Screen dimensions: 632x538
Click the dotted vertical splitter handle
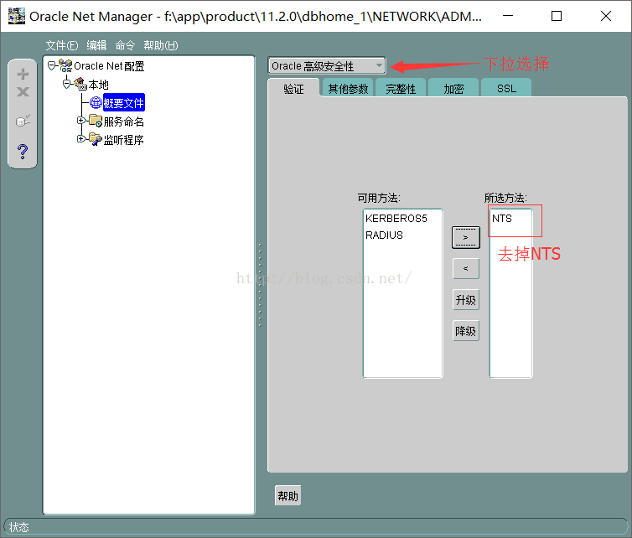click(x=261, y=285)
